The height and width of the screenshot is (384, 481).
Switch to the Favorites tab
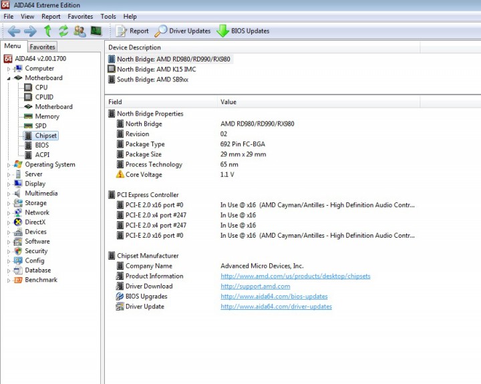pos(42,47)
